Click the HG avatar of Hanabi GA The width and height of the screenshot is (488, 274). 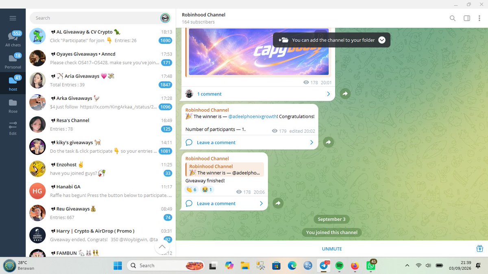click(x=37, y=191)
